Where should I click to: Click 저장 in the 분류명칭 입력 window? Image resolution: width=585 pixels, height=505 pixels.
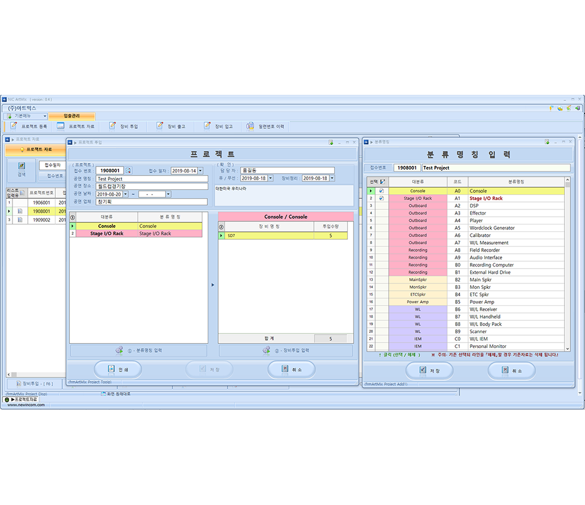click(429, 370)
